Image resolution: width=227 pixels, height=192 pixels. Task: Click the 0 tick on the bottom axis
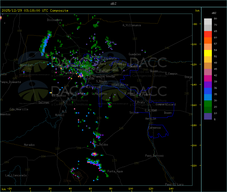point(30,188)
